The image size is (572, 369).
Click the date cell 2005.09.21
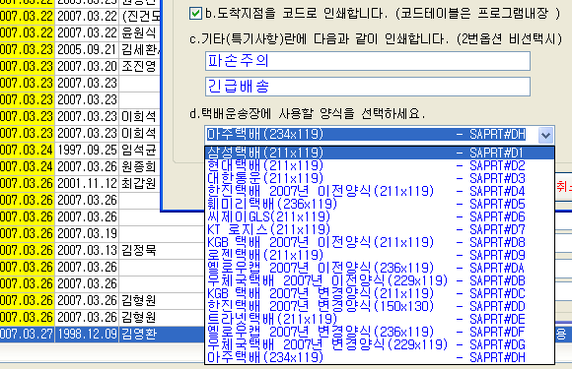coord(87,49)
